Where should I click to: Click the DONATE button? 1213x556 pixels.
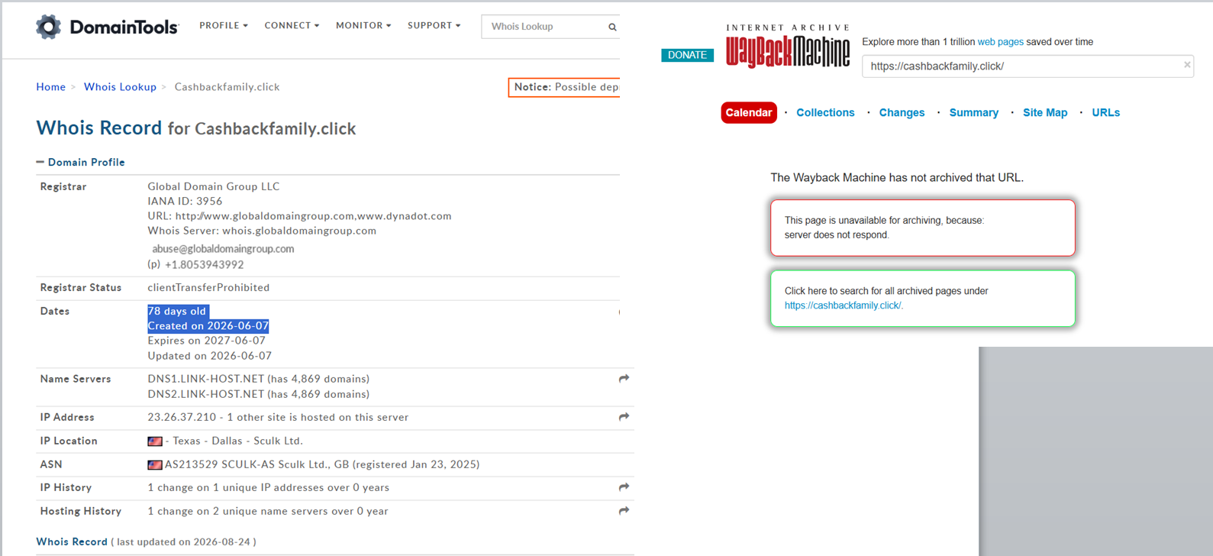click(x=687, y=55)
